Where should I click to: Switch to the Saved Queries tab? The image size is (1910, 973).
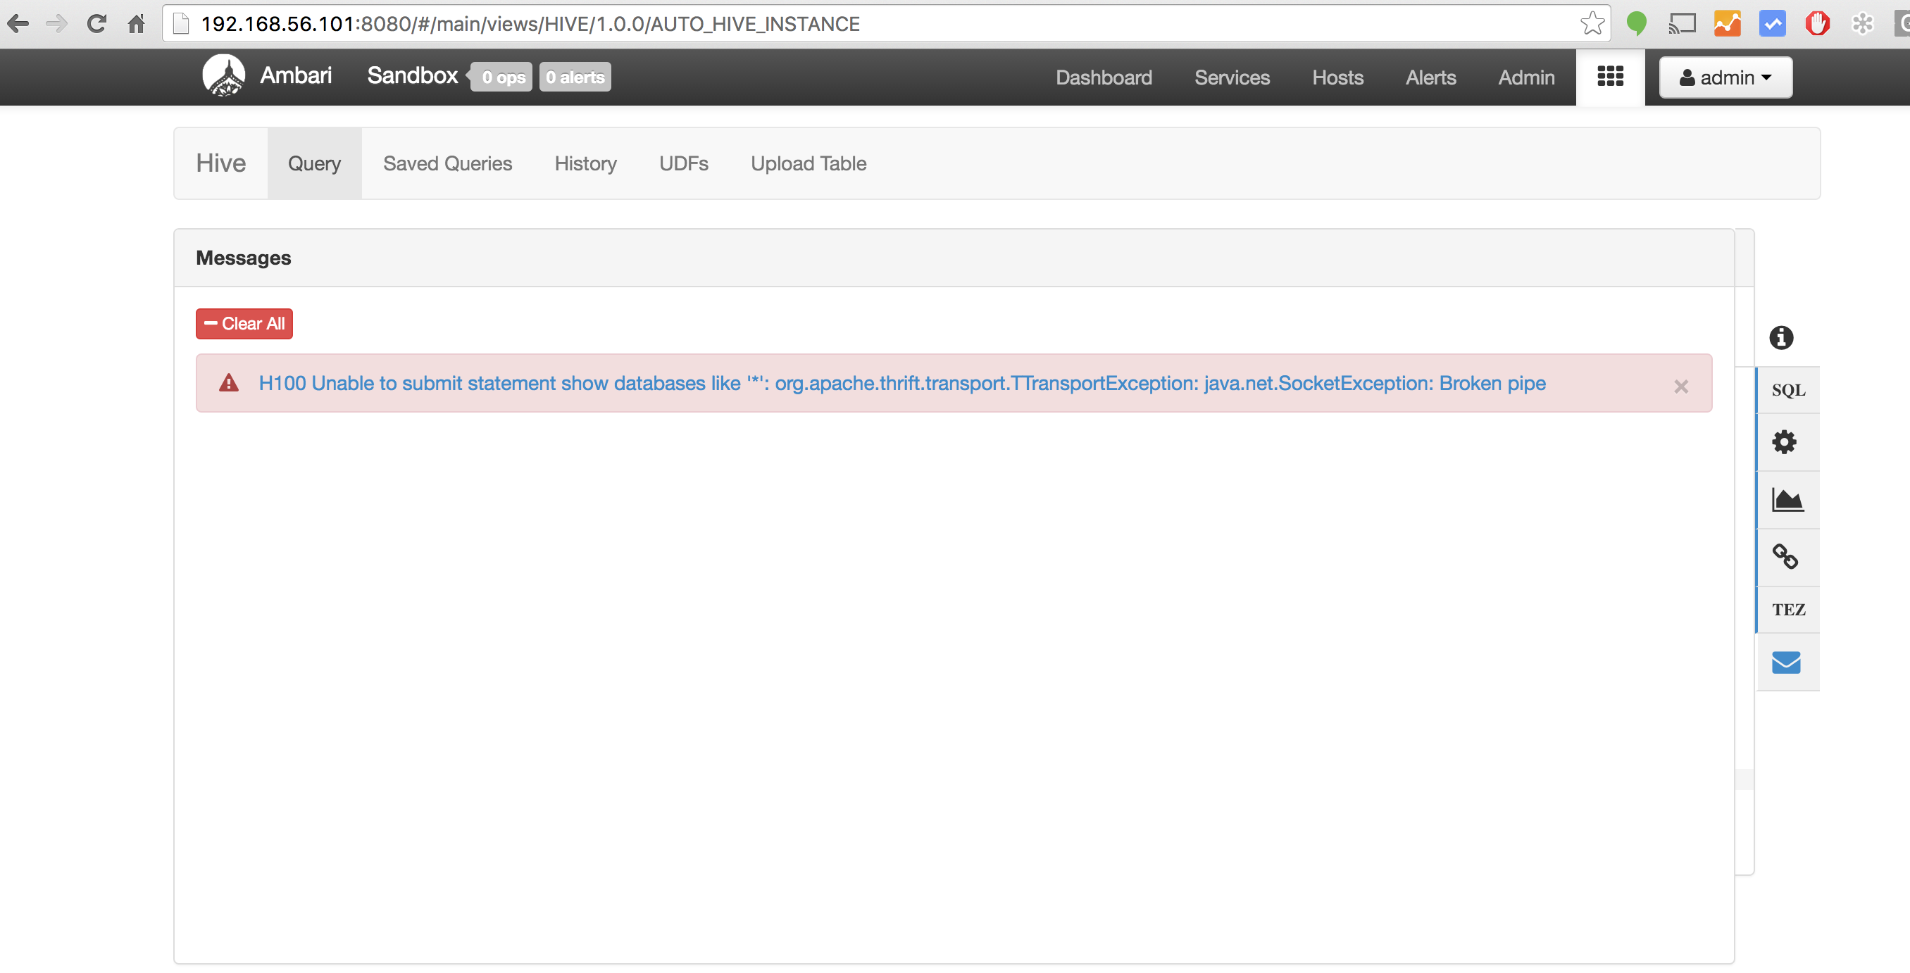pyautogui.click(x=447, y=163)
